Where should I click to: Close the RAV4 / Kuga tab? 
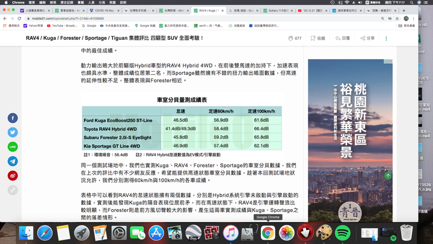(x=223, y=10)
